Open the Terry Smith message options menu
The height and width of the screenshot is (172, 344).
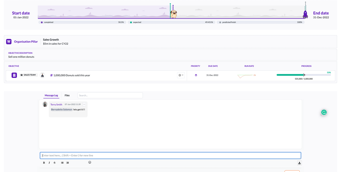click(x=84, y=104)
